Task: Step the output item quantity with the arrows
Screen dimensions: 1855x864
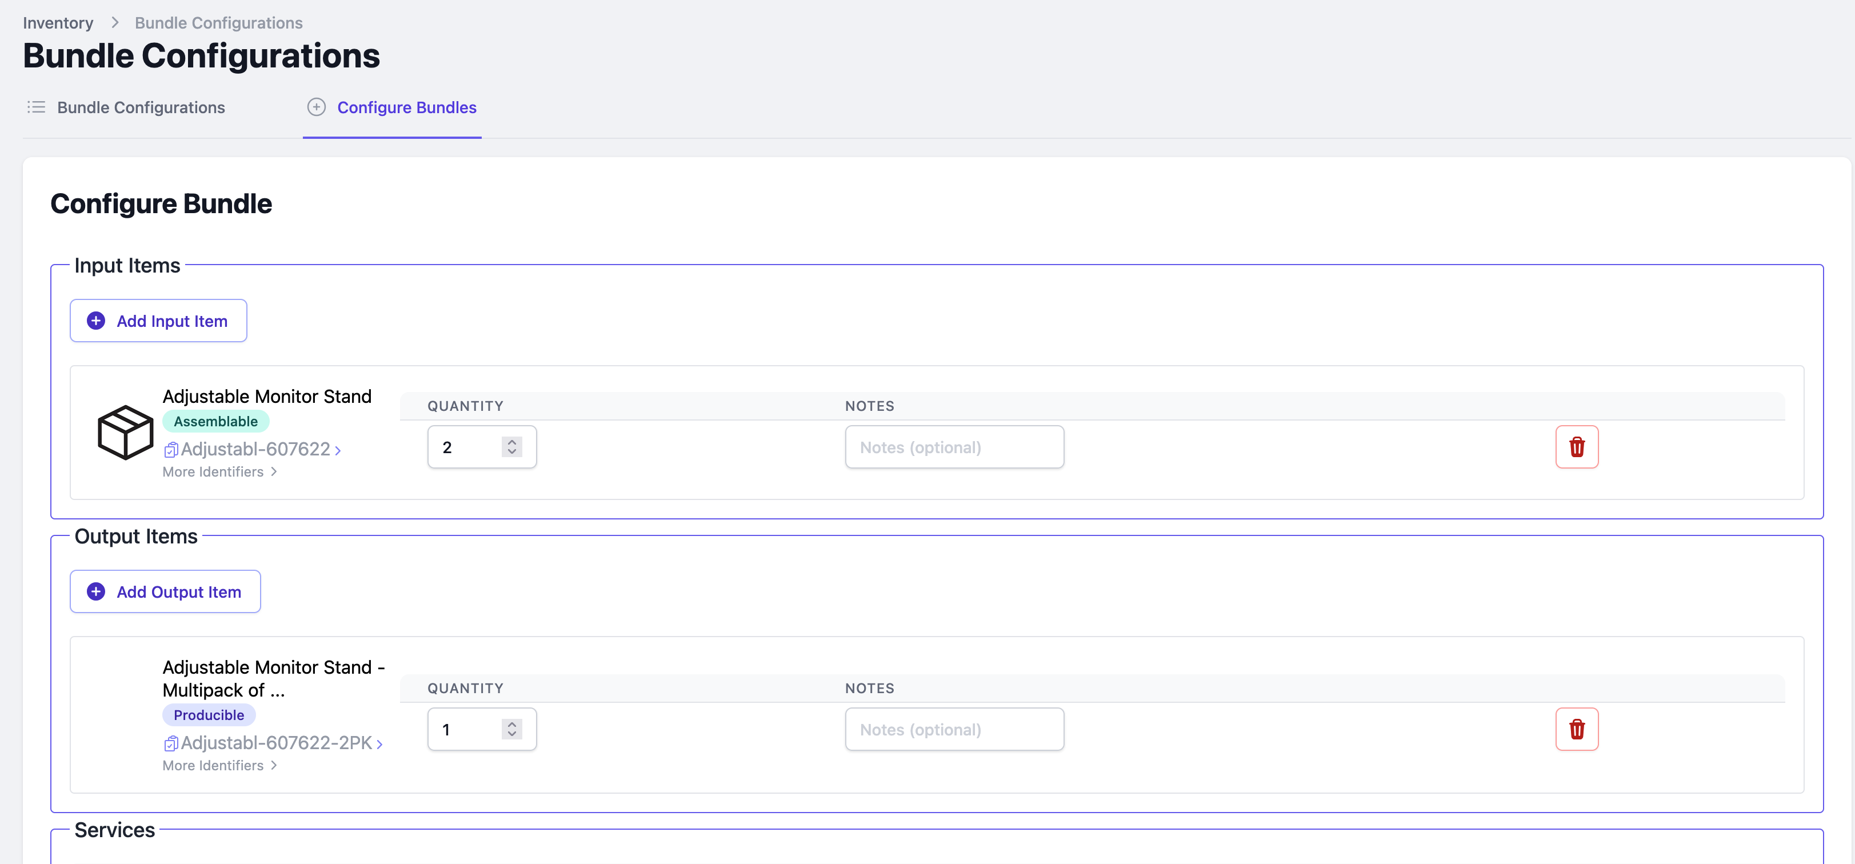Action: [511, 729]
